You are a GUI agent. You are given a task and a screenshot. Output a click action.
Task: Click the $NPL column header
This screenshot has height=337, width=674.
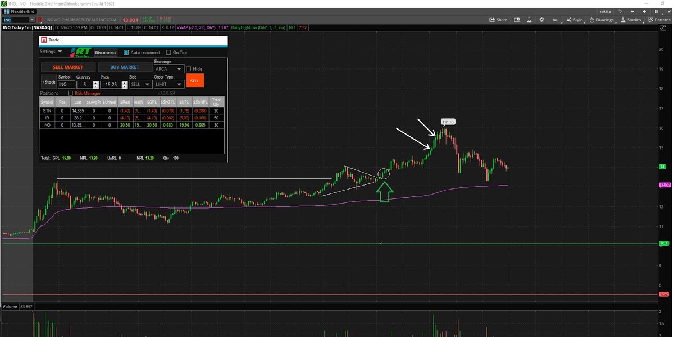tap(184, 102)
